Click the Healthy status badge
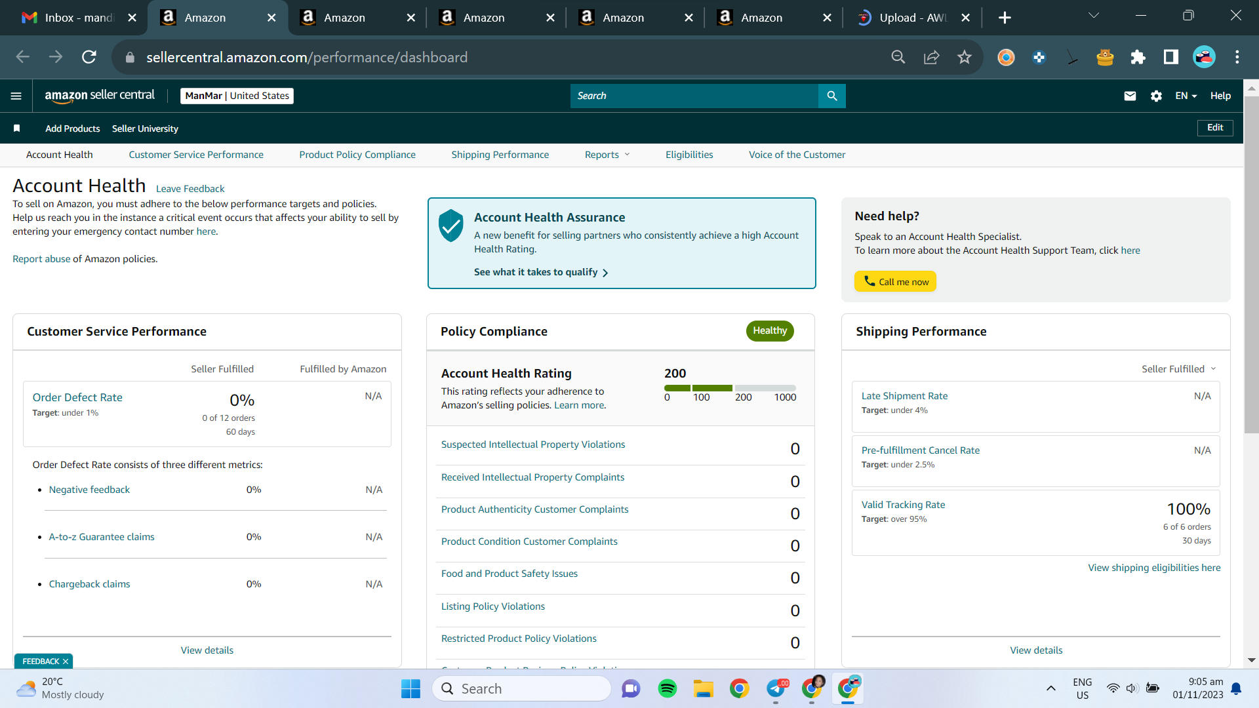This screenshot has width=1259, height=708. point(770,331)
